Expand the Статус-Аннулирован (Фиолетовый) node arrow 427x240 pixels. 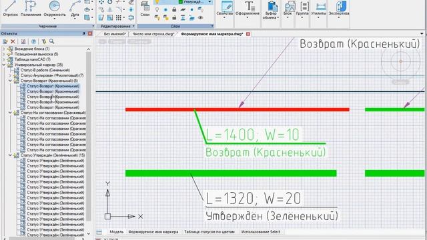point(10,75)
